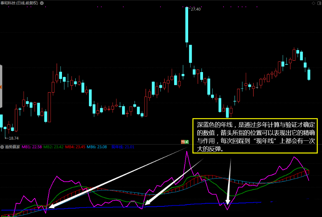Viewport: 322px width, 217px height.
Task: Click the diamond icon at top-right corner
Action: [x=313, y=3]
